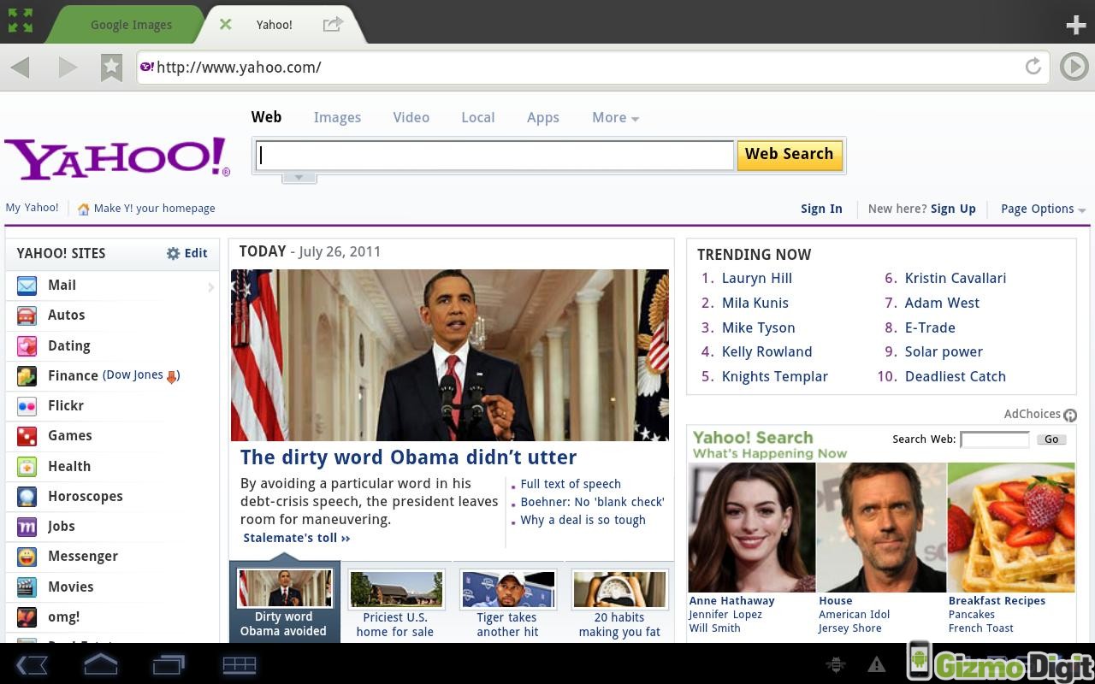This screenshot has height=684, width=1095.
Task: Expand the search box suggestion arrow
Action: pos(299,177)
